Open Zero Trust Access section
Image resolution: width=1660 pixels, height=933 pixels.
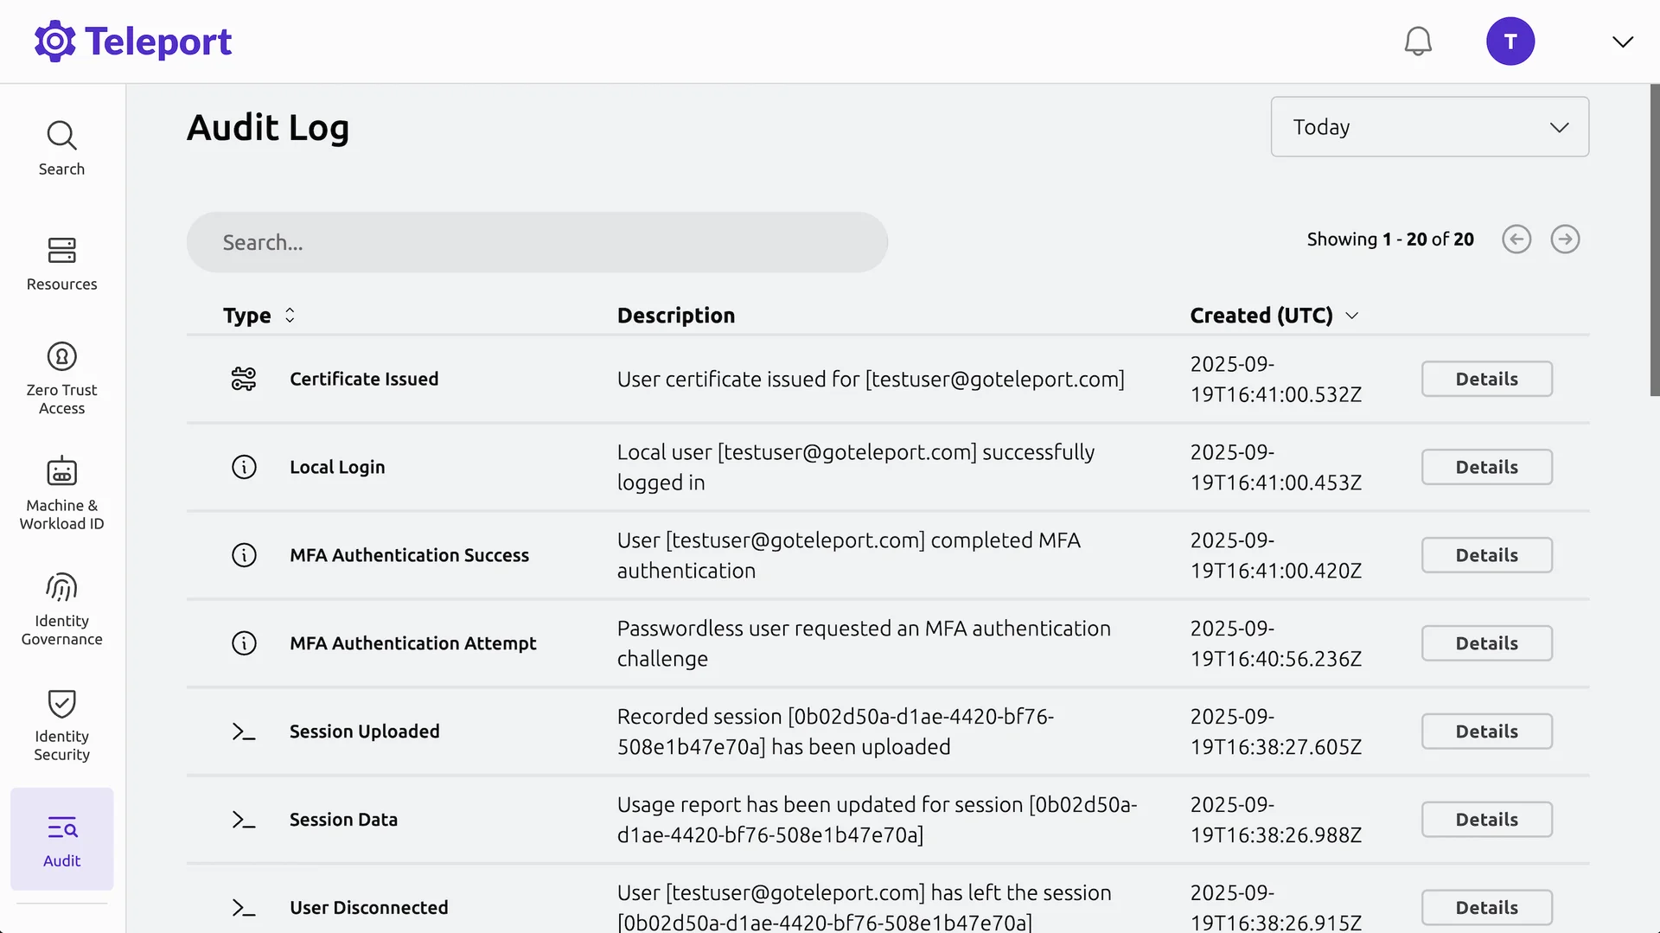(x=61, y=379)
